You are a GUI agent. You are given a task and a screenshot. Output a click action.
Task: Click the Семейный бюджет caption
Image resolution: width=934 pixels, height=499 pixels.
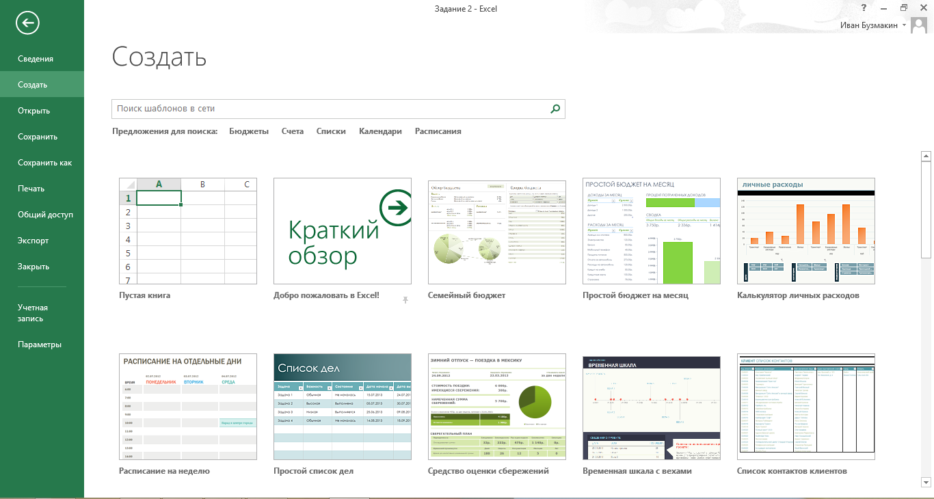coord(467,295)
